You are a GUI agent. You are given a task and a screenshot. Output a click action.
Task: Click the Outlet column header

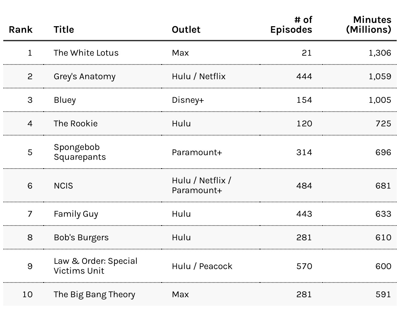point(186,29)
